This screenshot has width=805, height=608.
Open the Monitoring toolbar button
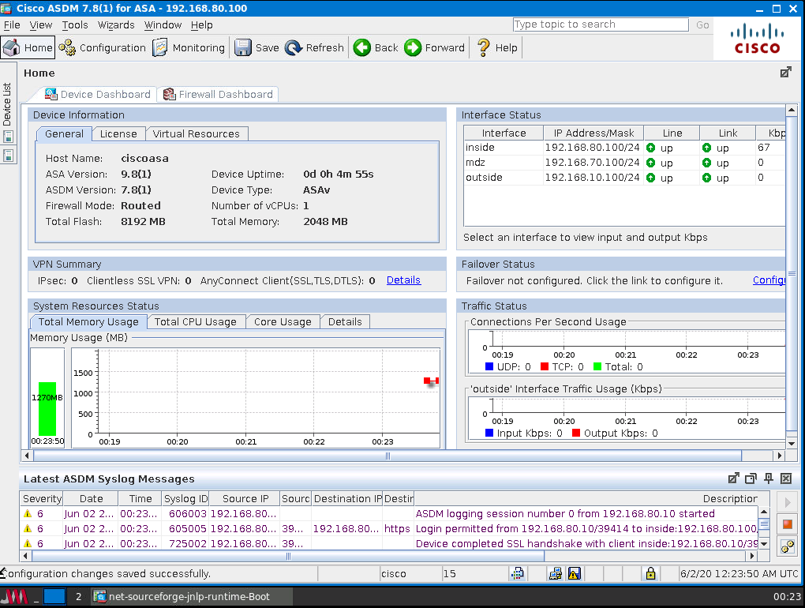click(189, 47)
